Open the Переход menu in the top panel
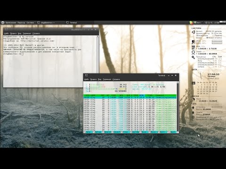The image size is (226, 169). tap(21, 23)
